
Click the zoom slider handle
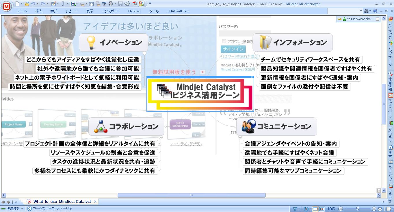coord(358,209)
